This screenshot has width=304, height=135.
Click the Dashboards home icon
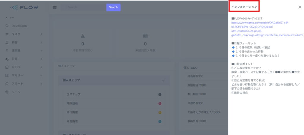[x=7, y=26]
